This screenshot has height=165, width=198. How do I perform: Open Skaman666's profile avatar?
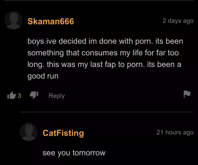(x=14, y=20)
